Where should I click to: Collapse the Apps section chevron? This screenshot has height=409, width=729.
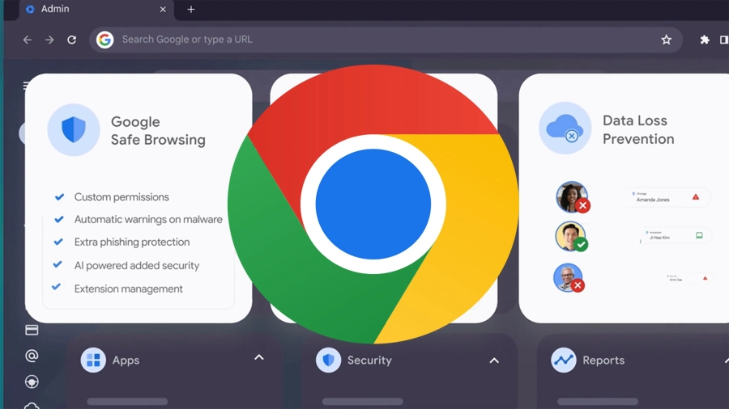259,357
